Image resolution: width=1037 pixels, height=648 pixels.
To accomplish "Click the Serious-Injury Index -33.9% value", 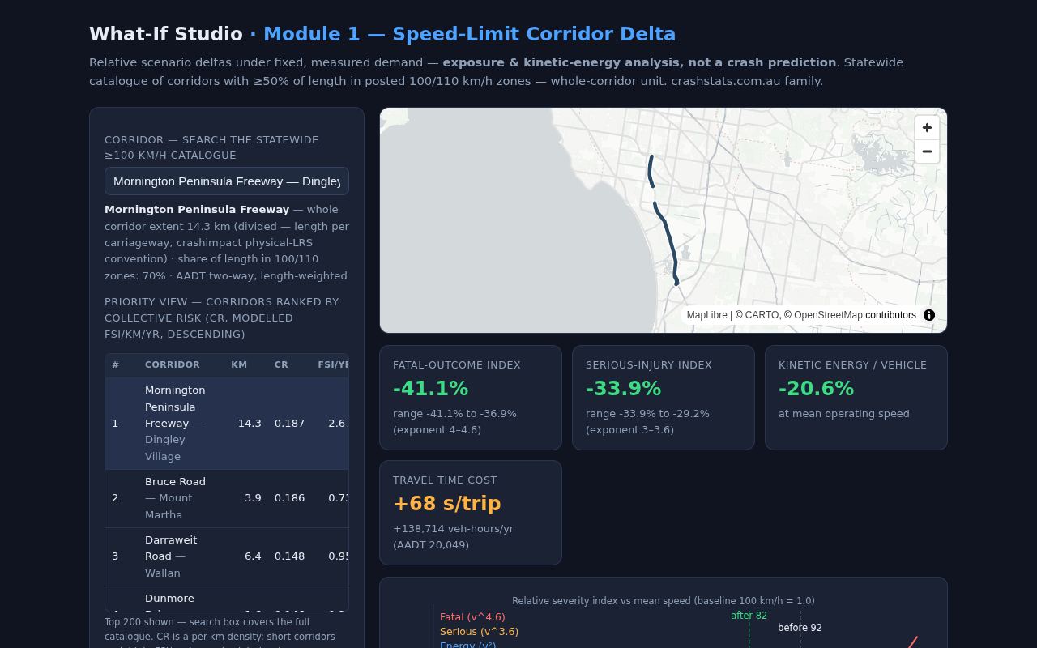I will point(623,389).
